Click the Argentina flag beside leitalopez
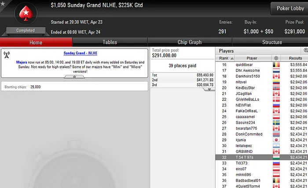The width and height of the screenshot is (308, 188). tap(276, 146)
